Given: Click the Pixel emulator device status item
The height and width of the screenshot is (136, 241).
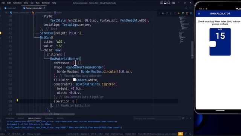Looking at the screenshot, I should pyautogui.click(x=157, y=134).
